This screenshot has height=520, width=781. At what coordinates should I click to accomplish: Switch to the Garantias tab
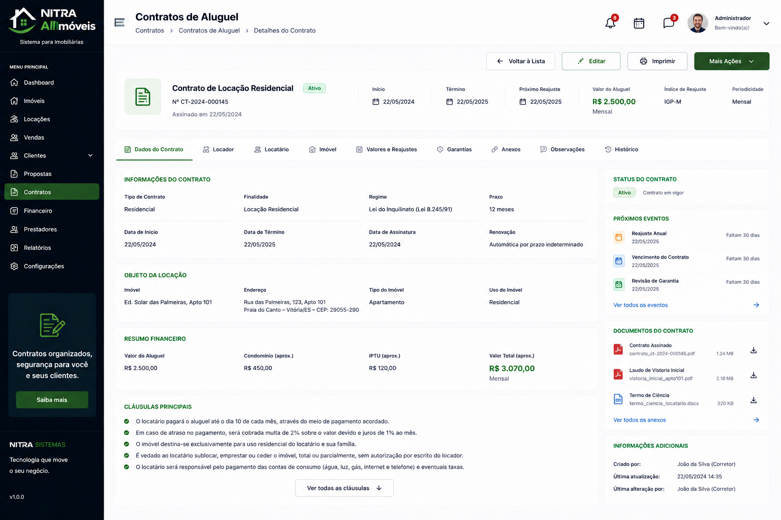click(x=454, y=149)
